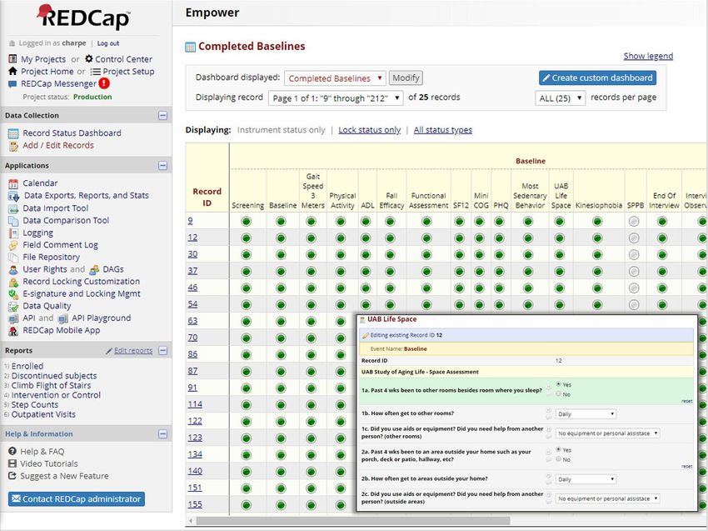708x531 pixels.
Task: Click the Video Tutorials film icon
Action: (x=12, y=463)
